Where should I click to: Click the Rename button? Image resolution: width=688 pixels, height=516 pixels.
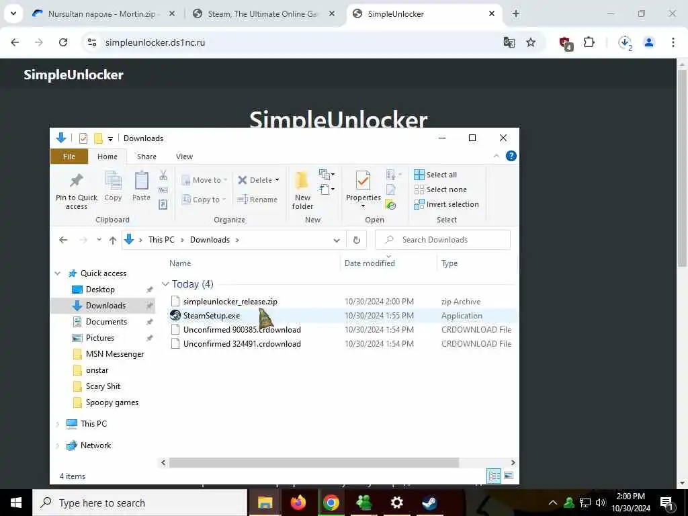pyautogui.click(x=257, y=199)
